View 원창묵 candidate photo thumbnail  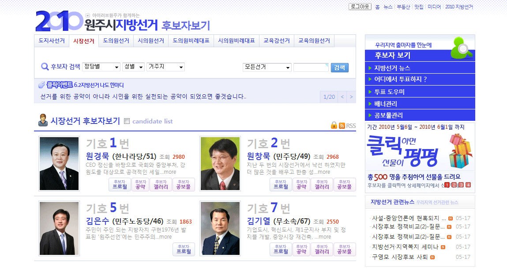coord(219,163)
